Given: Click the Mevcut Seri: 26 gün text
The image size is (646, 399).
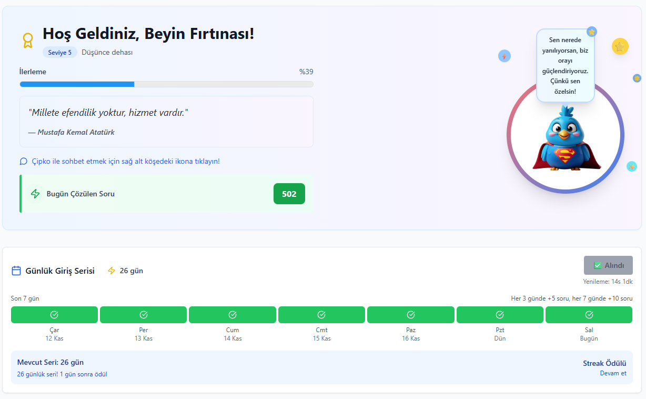Looking at the screenshot, I should [51, 362].
